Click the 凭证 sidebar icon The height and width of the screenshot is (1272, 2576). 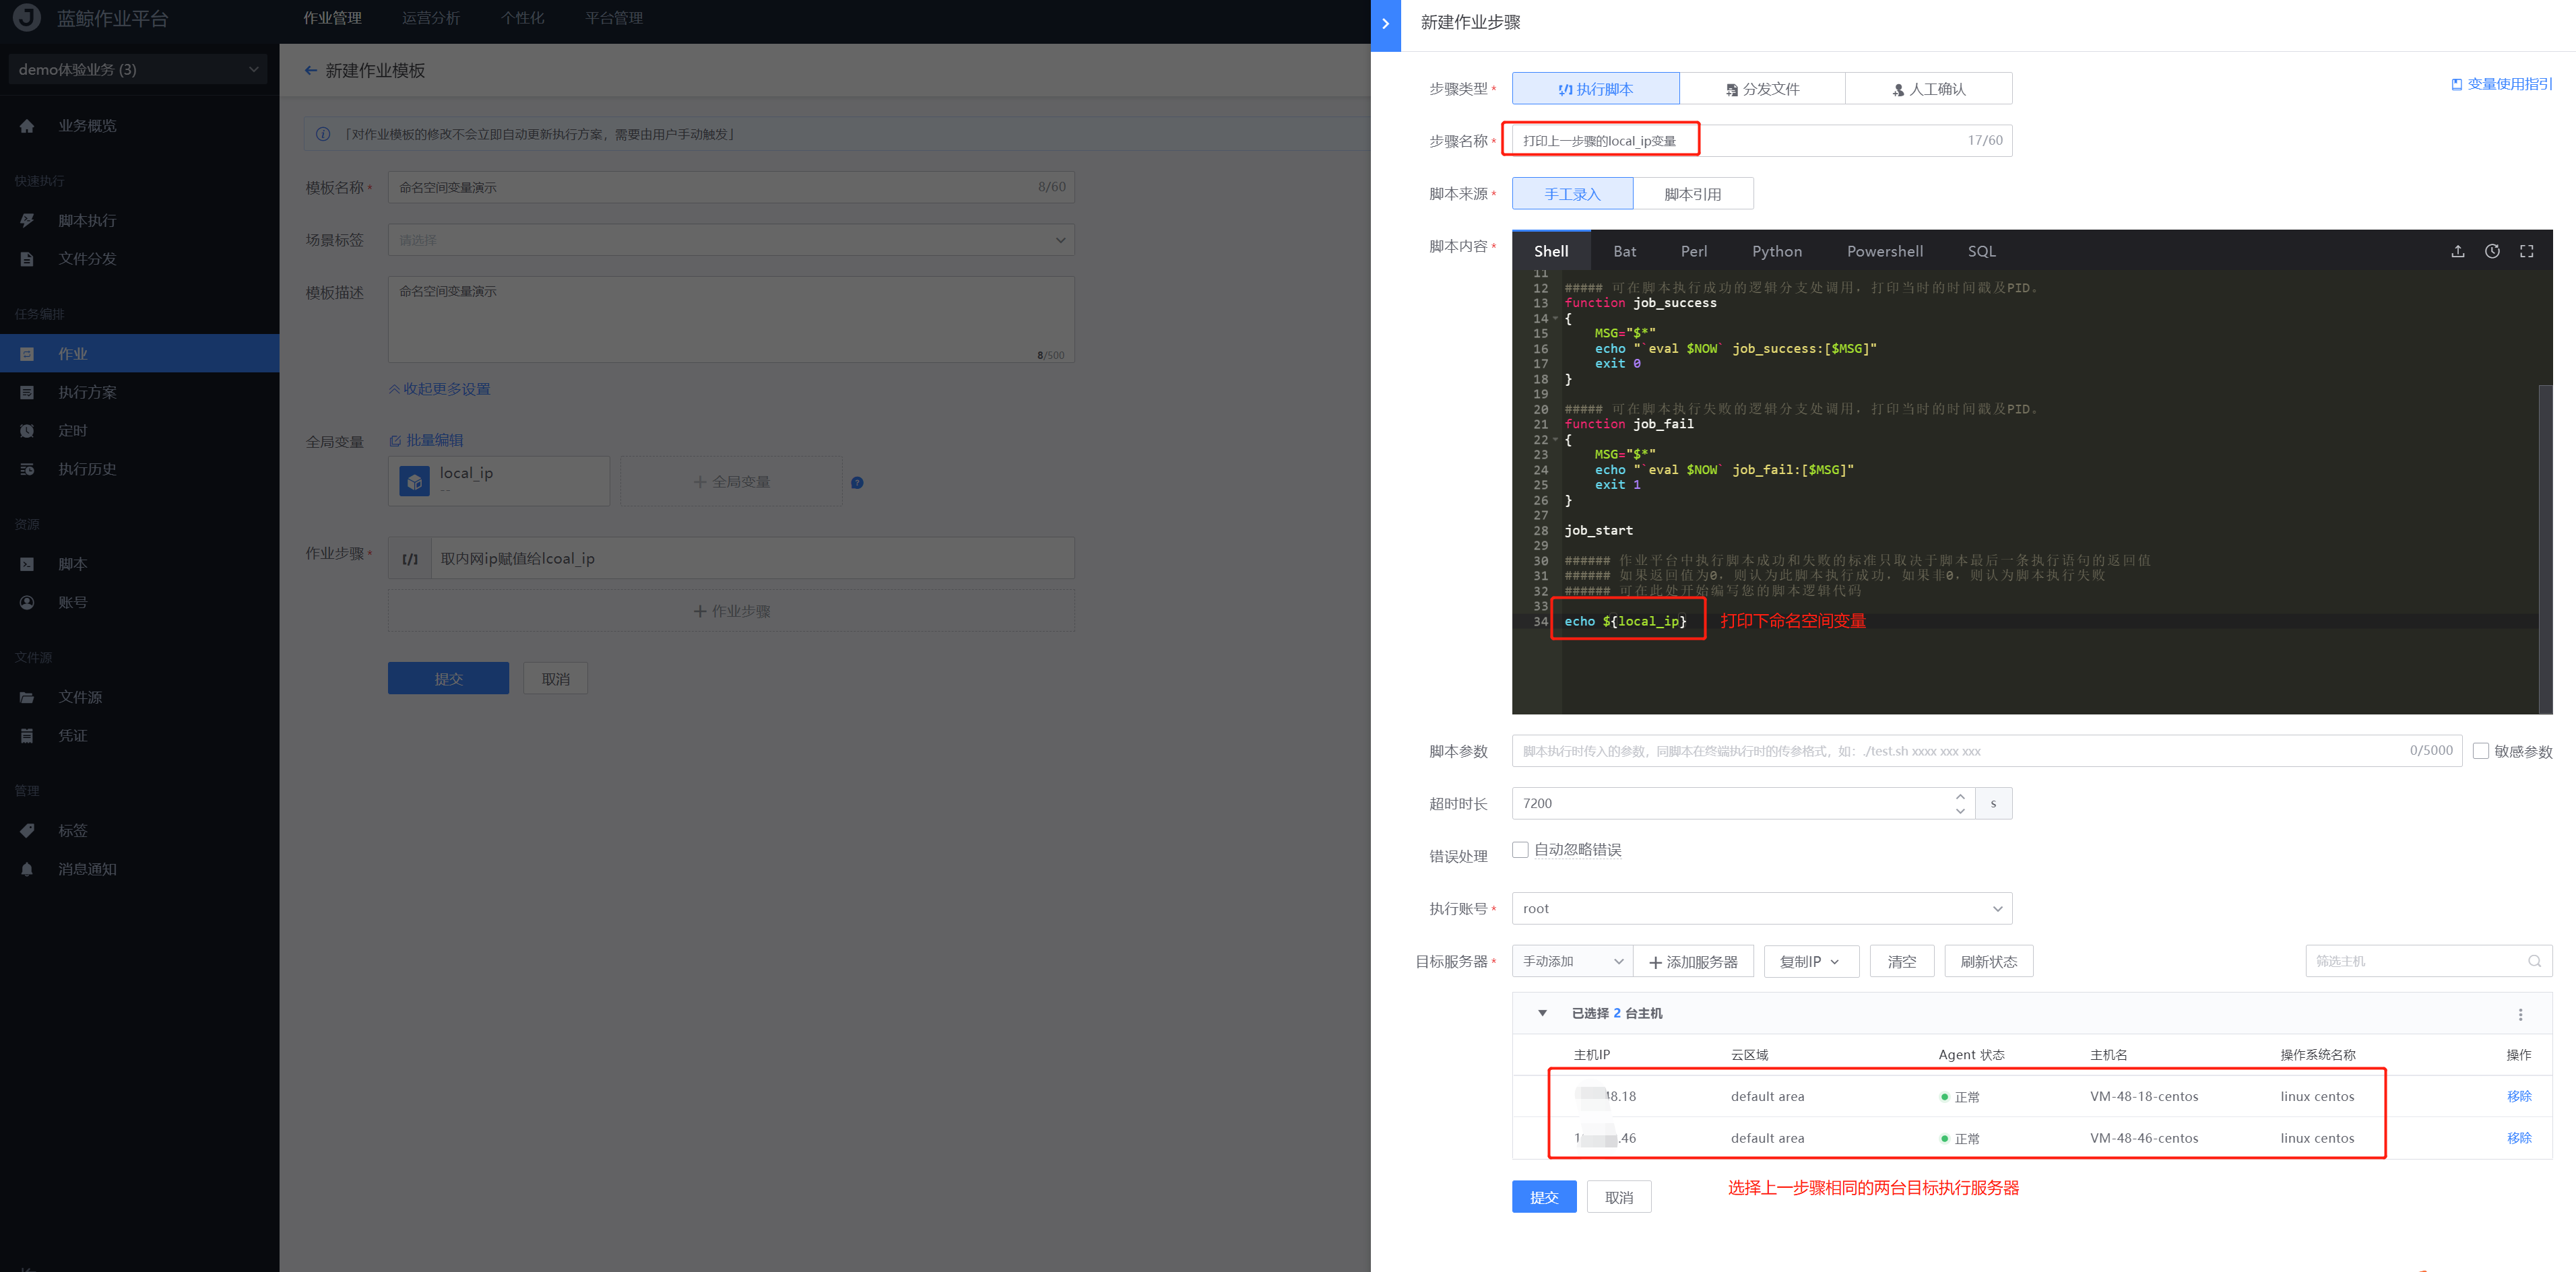27,735
